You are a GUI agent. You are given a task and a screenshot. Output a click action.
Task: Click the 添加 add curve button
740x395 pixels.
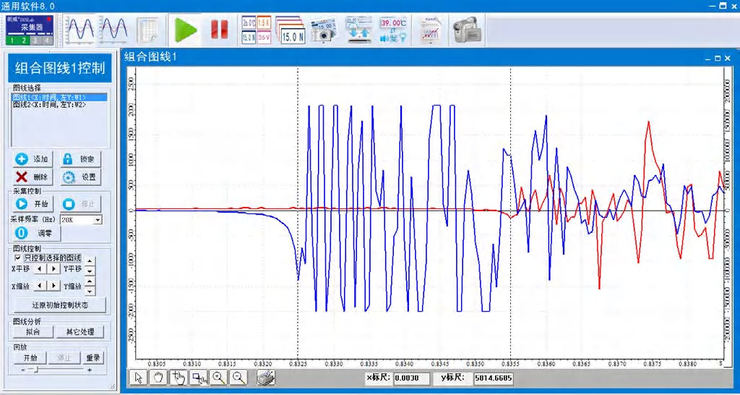pyautogui.click(x=32, y=159)
